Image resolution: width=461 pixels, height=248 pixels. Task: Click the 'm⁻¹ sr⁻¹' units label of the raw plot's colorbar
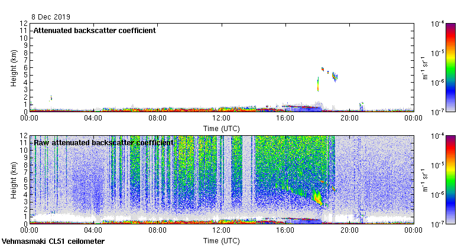pyautogui.click(x=425, y=180)
